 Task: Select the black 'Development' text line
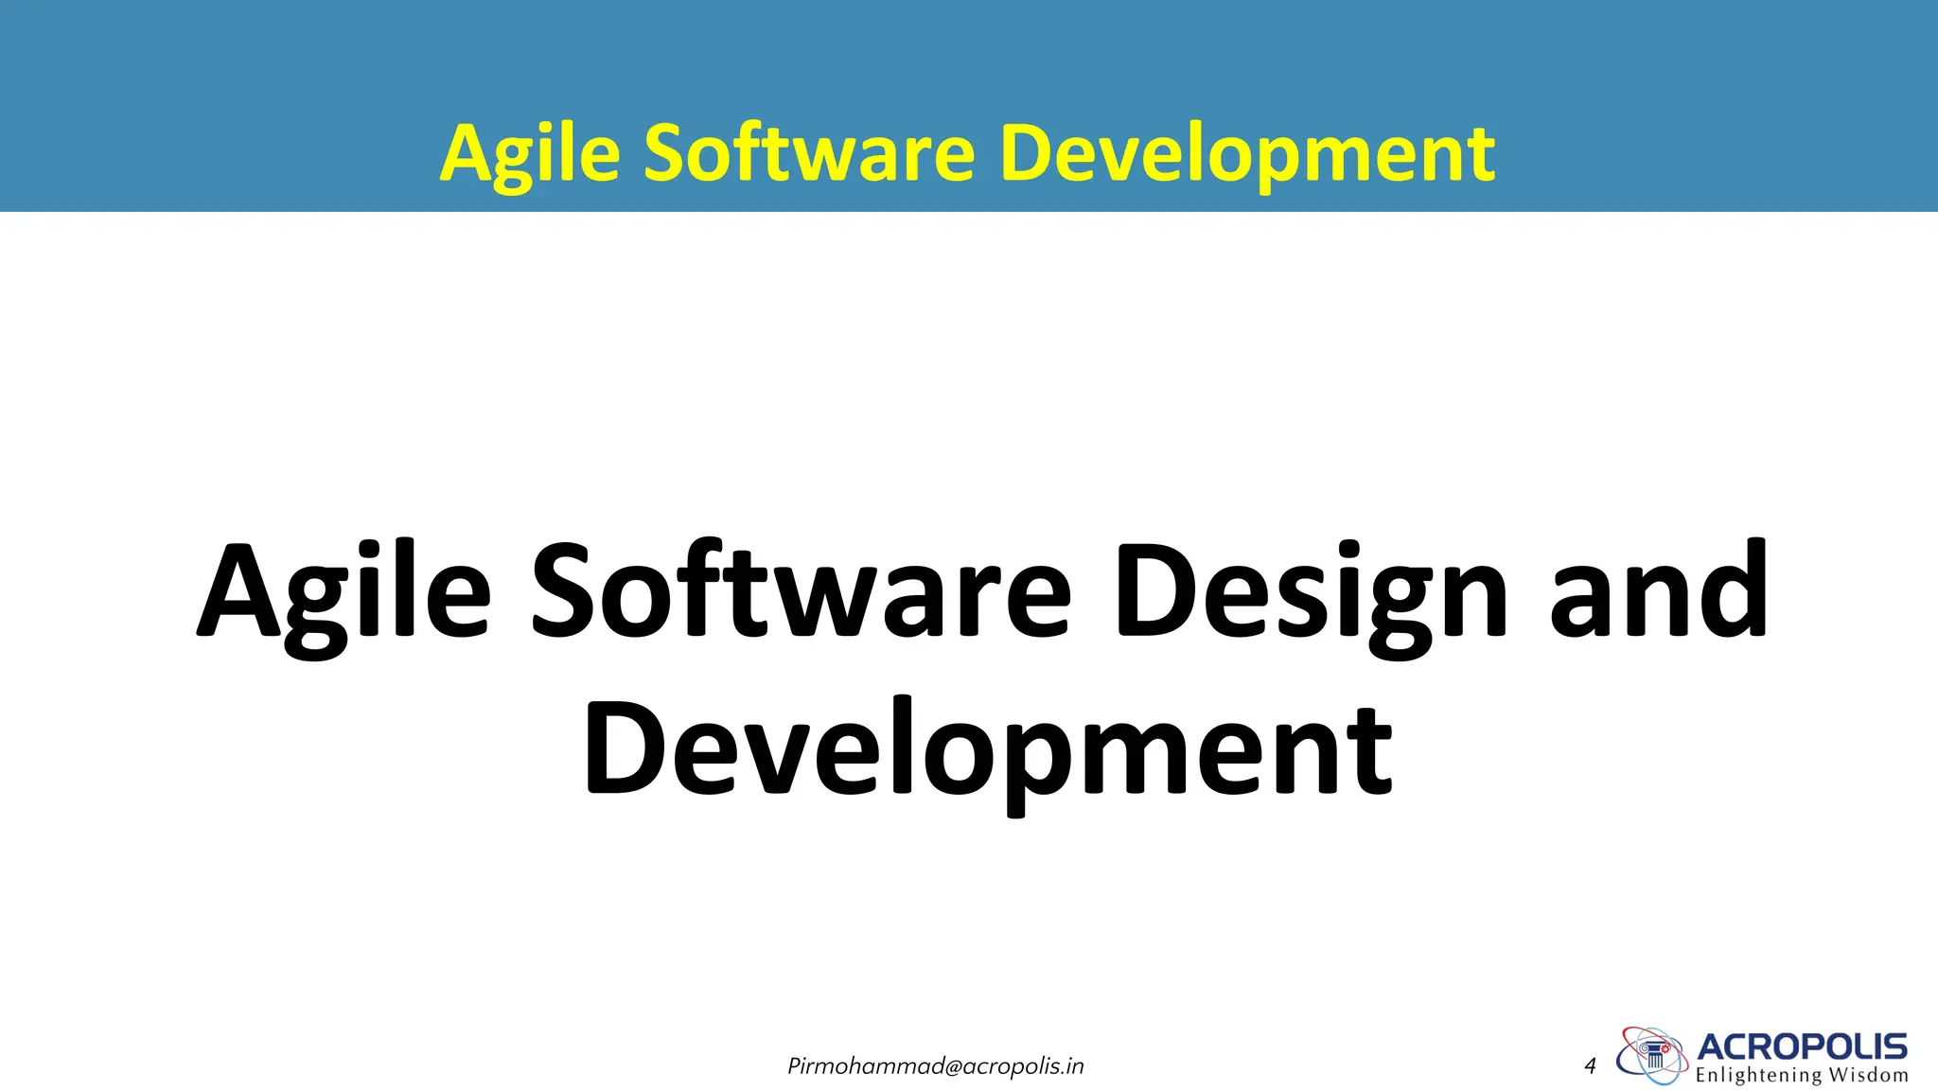pos(988,754)
